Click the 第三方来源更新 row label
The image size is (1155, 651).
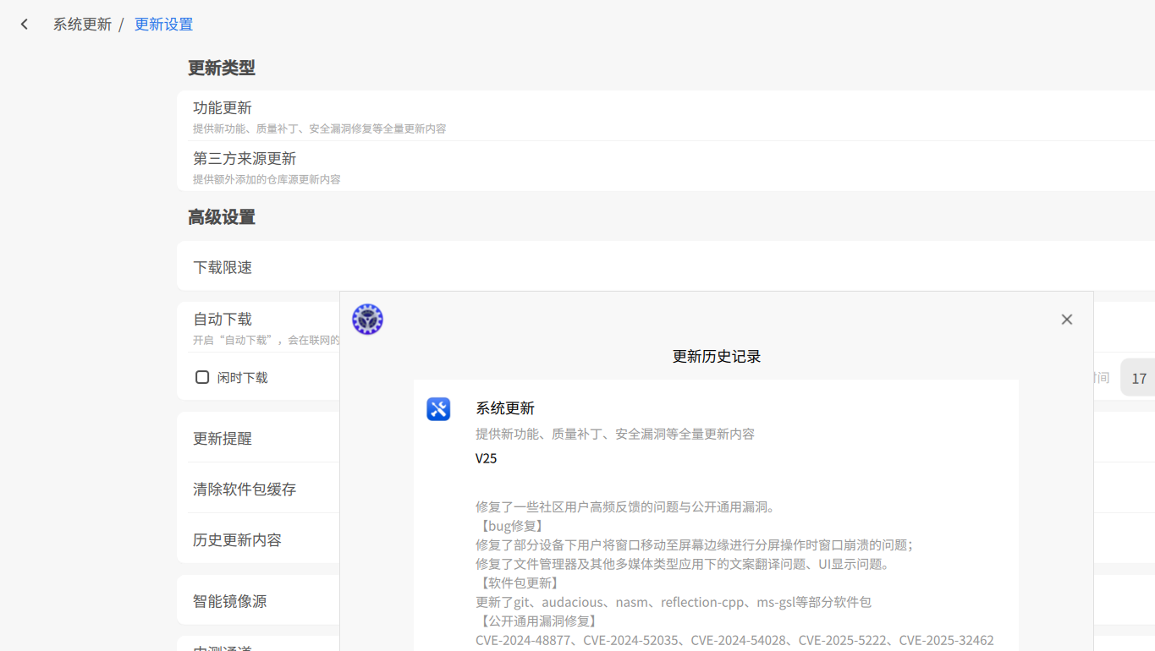pyautogui.click(x=245, y=158)
